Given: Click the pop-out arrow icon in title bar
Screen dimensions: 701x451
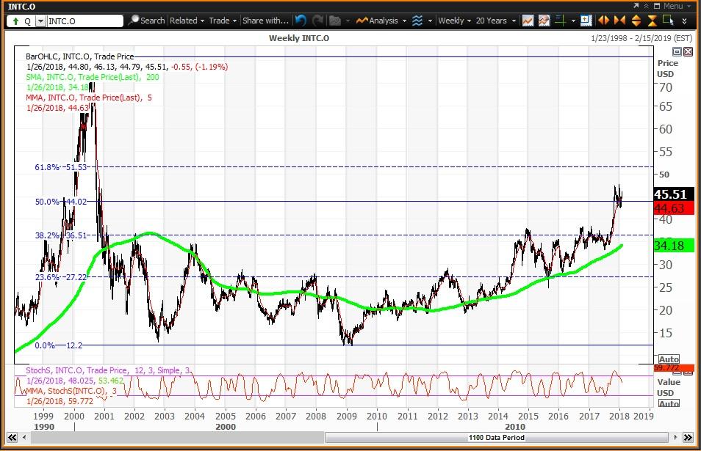Looking at the screenshot, I should click(x=636, y=5).
